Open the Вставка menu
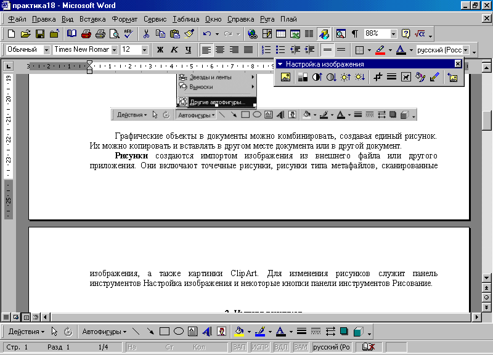The width and height of the screenshot is (493, 355). pos(92,19)
